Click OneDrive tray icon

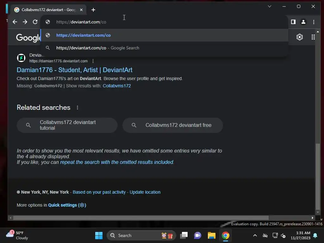tap(265, 235)
